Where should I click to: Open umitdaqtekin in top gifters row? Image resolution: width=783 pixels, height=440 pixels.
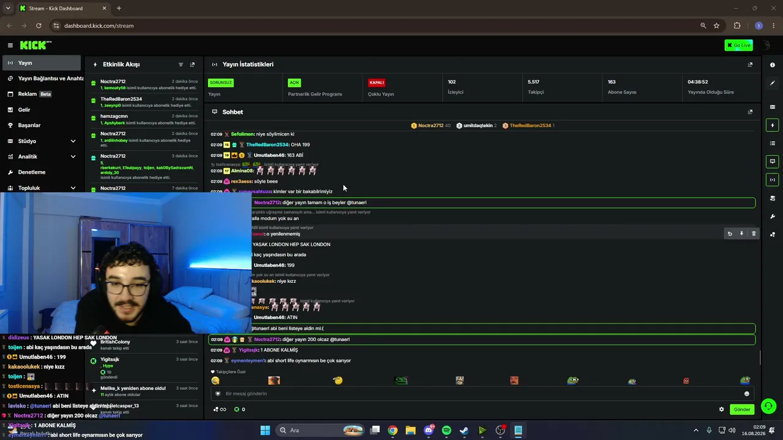477,125
